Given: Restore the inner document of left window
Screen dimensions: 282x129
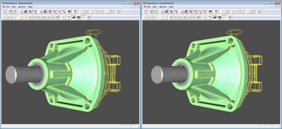Looking at the screenshot, I should (x=135, y=7).
